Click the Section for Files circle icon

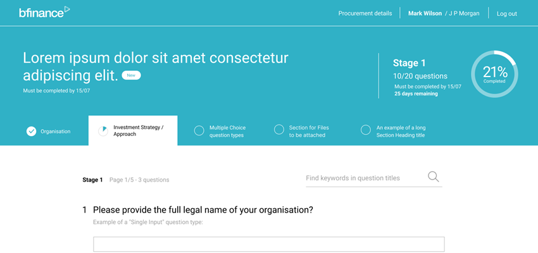pos(279,130)
